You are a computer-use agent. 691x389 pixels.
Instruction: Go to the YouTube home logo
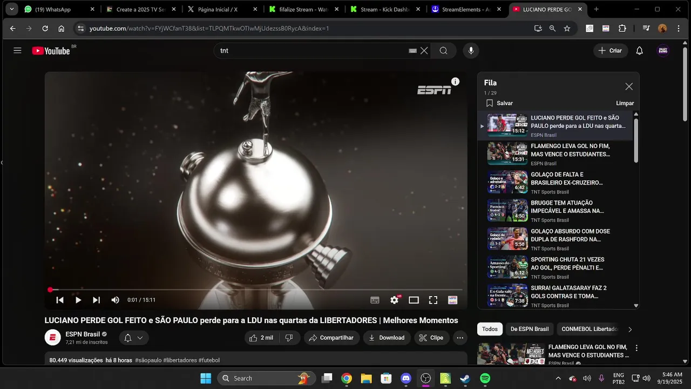pos(51,51)
